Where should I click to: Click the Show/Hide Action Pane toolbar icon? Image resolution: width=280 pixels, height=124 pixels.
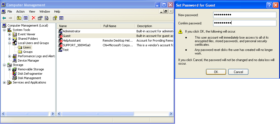tap(61, 18)
